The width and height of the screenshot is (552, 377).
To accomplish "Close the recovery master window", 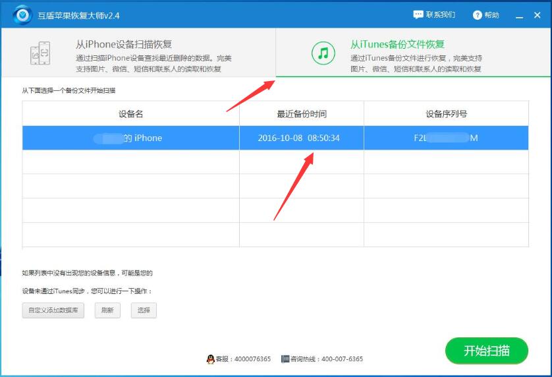I will [x=538, y=15].
